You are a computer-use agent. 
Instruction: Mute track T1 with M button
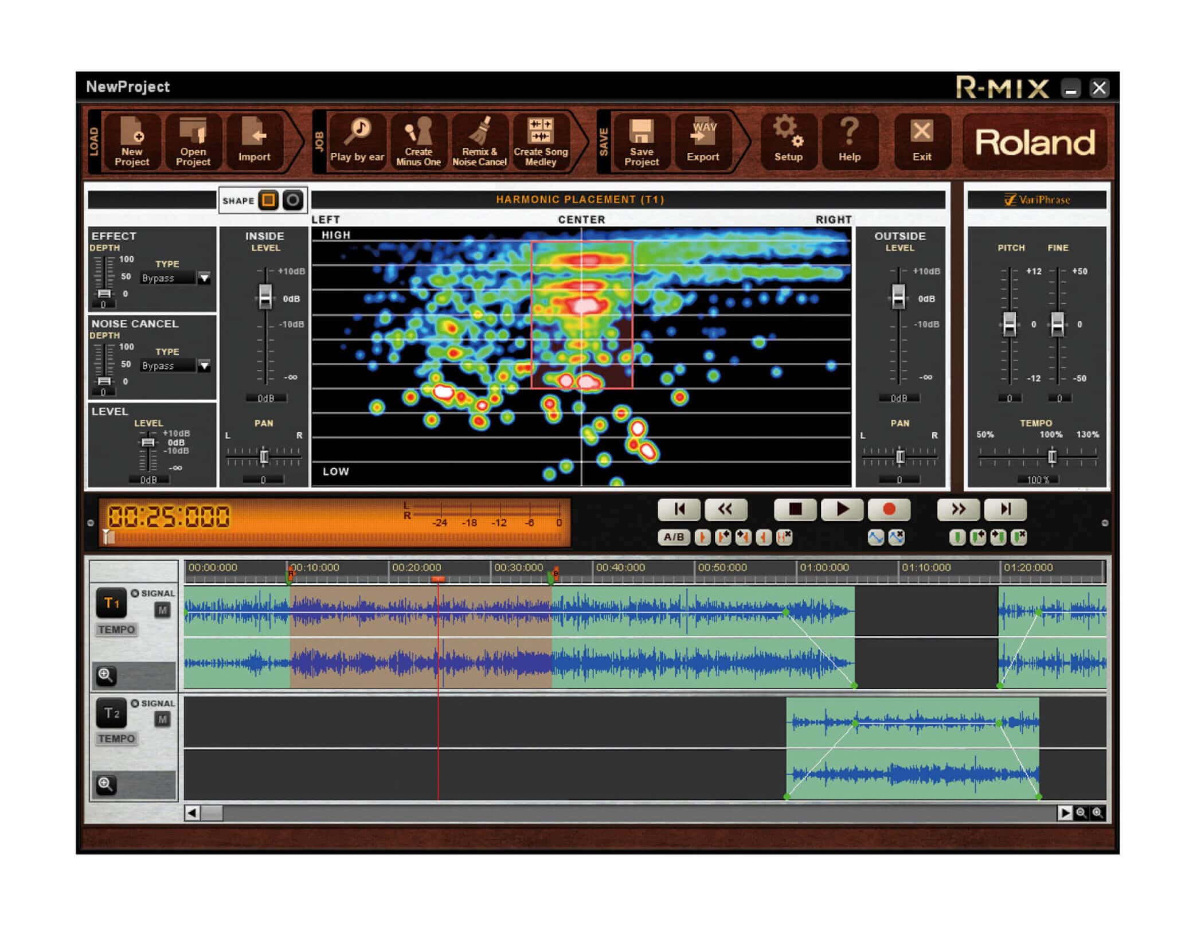[162, 610]
